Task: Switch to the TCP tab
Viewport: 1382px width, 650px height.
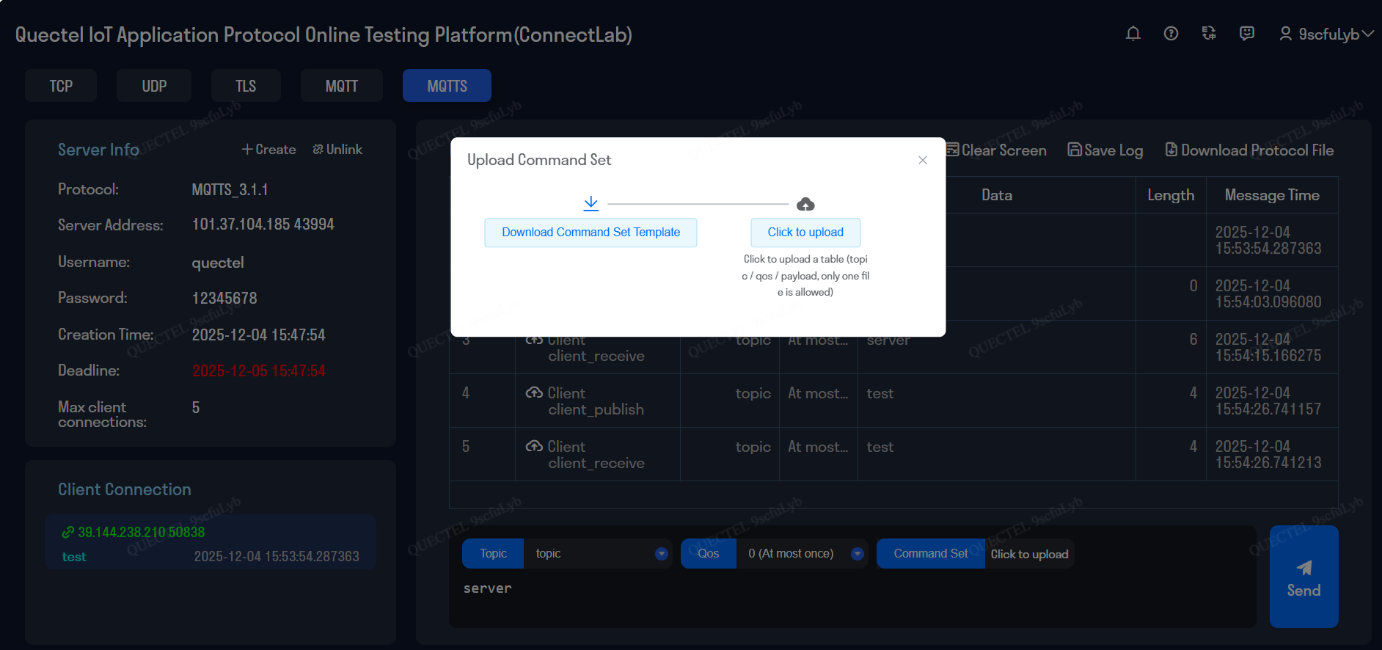Action: coord(61,86)
